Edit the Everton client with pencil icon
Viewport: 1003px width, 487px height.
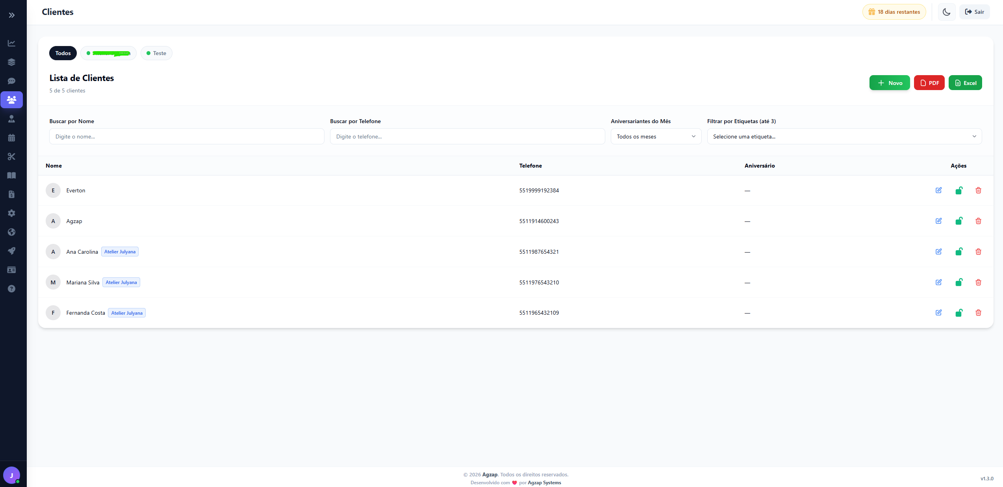click(x=939, y=190)
